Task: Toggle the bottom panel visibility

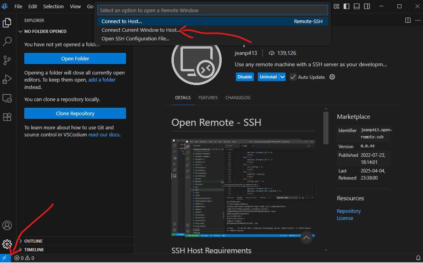Action: point(357,6)
